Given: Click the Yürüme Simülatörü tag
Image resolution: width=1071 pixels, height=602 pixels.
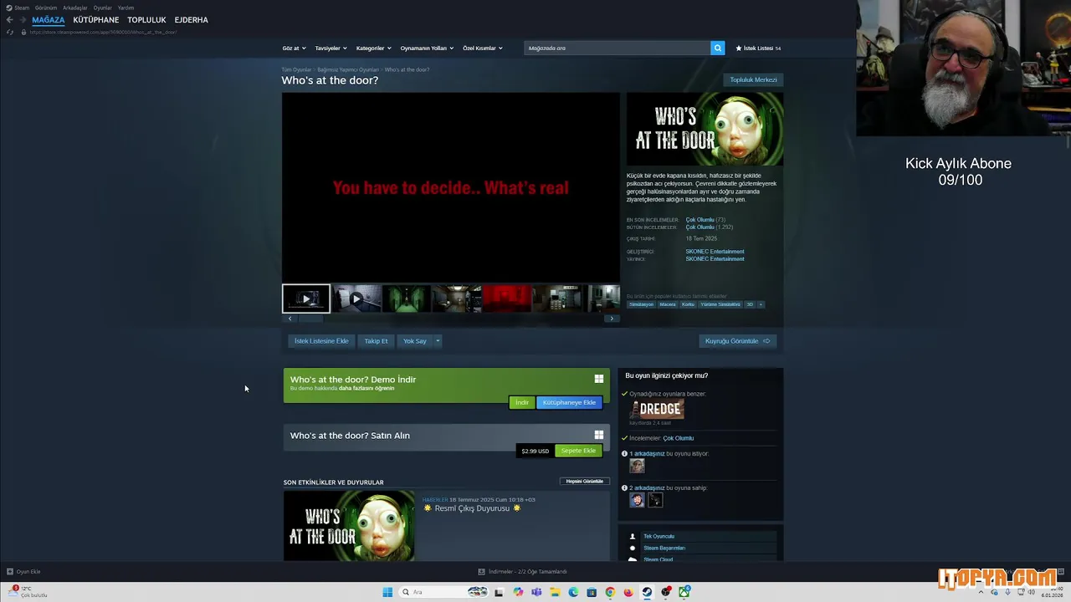Looking at the screenshot, I should pyautogui.click(x=720, y=304).
